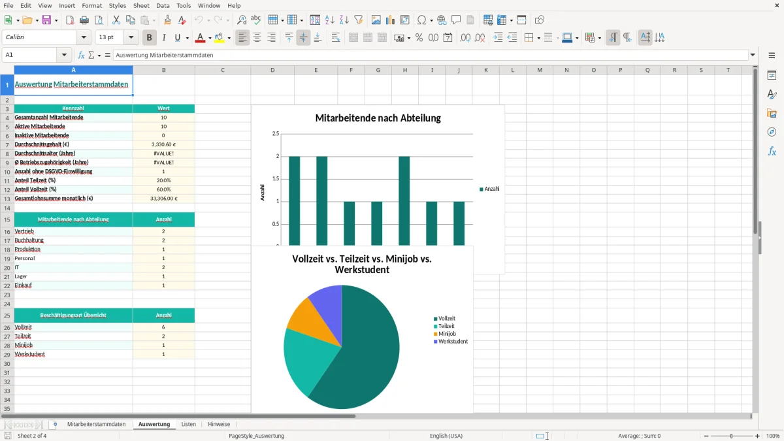Click the 100% zoom level
This screenshot has width=784, height=441.
772,436
